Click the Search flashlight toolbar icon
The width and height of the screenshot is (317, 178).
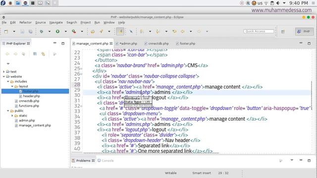click(x=101, y=32)
